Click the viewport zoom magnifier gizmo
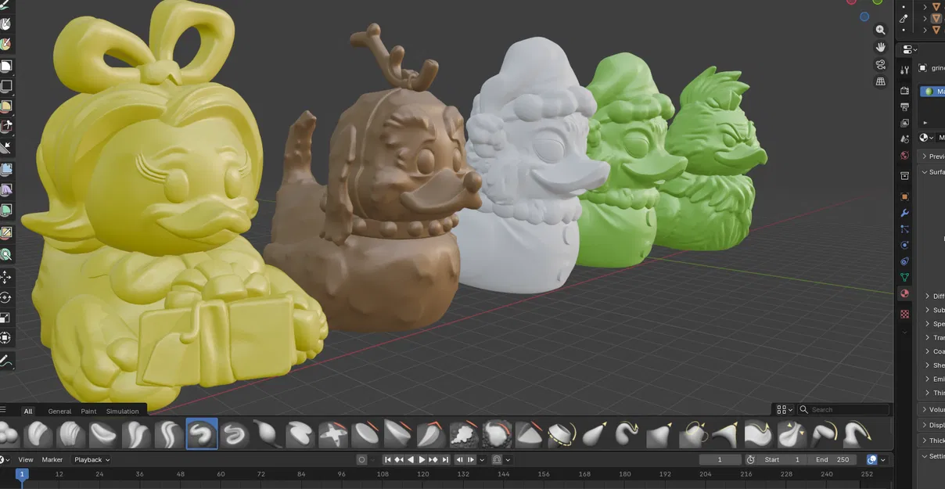This screenshot has height=489, width=945. [881, 30]
